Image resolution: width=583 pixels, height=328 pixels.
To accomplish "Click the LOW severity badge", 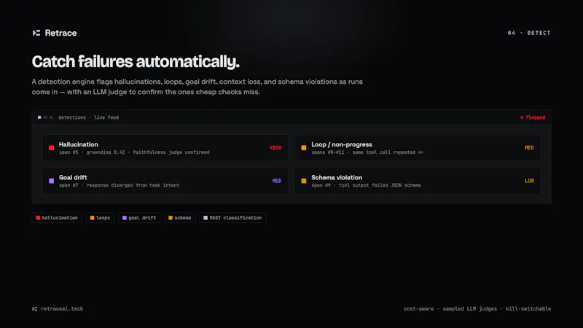I will (529, 181).
